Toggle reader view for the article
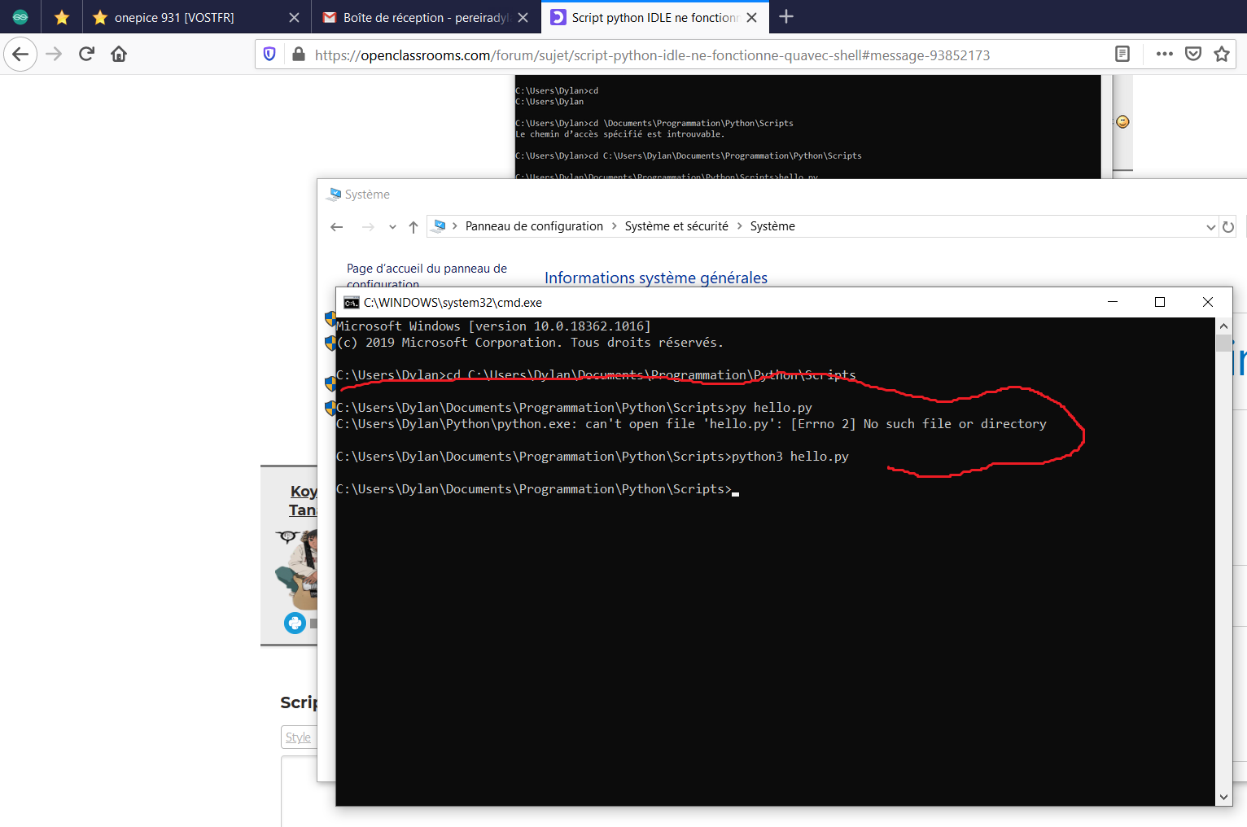The image size is (1247, 827). [1122, 54]
